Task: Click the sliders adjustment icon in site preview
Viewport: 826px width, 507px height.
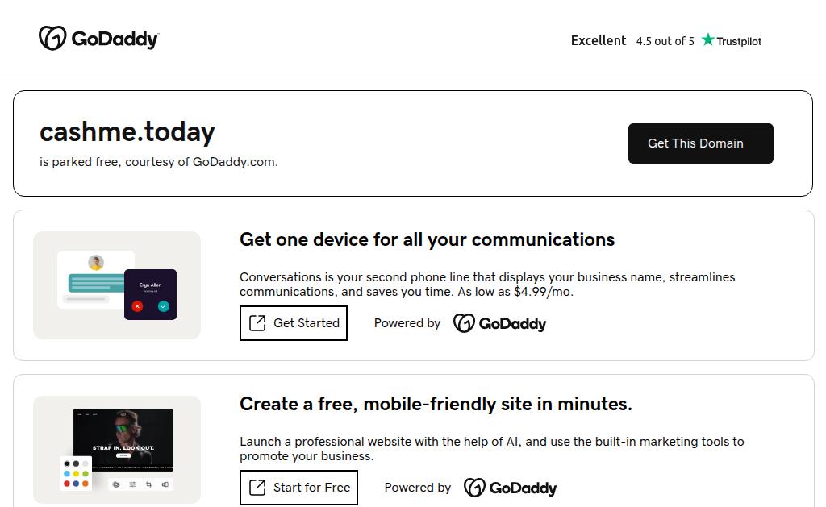Action: pyautogui.click(x=132, y=484)
